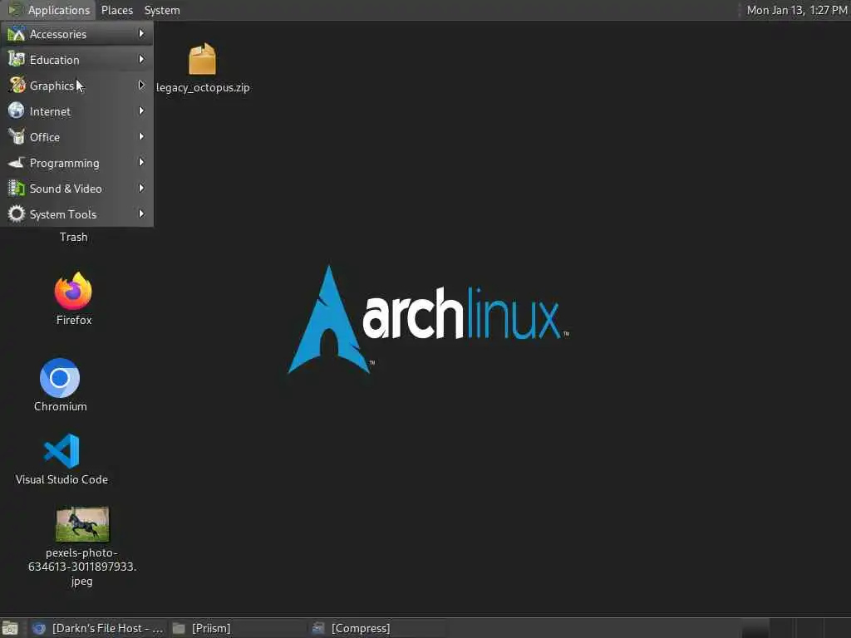Click the Sound & Video film icon

17,189
